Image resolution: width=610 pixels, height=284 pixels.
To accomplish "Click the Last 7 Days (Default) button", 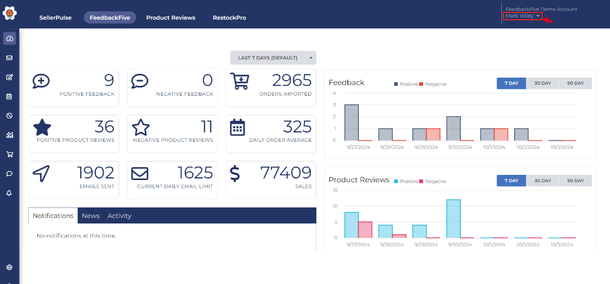I will 268,58.
